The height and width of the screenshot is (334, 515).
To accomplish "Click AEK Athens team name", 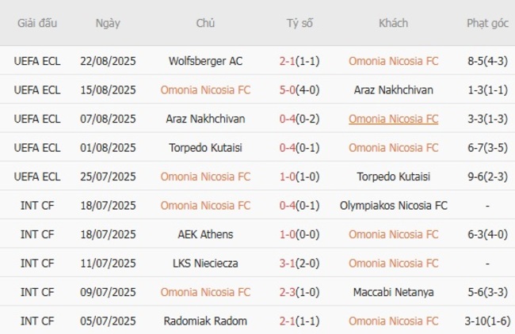I will pyautogui.click(x=205, y=234).
